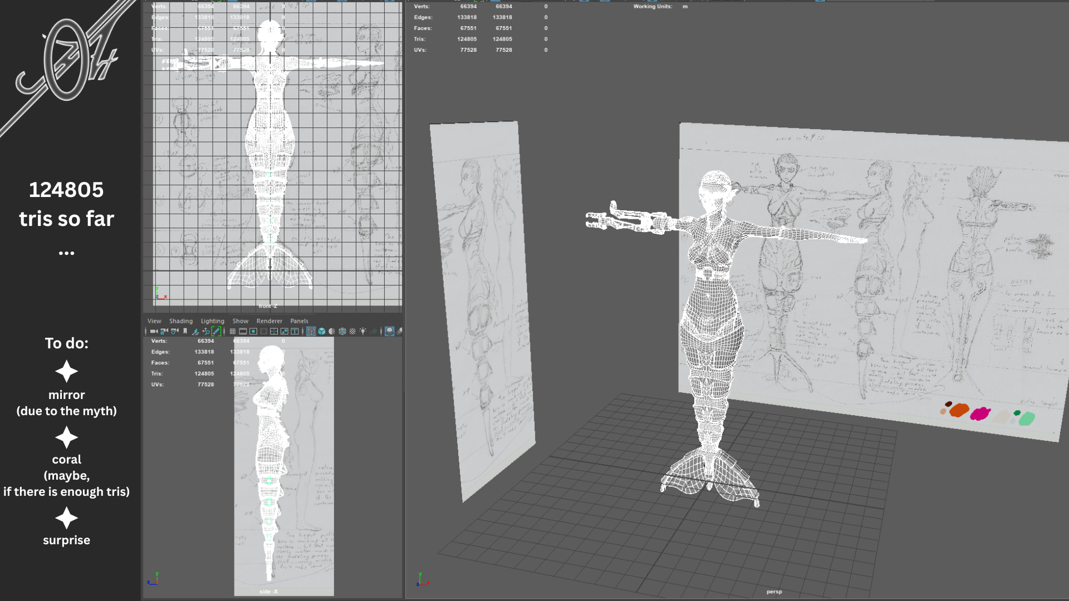Open the Renderer menu

(269, 321)
